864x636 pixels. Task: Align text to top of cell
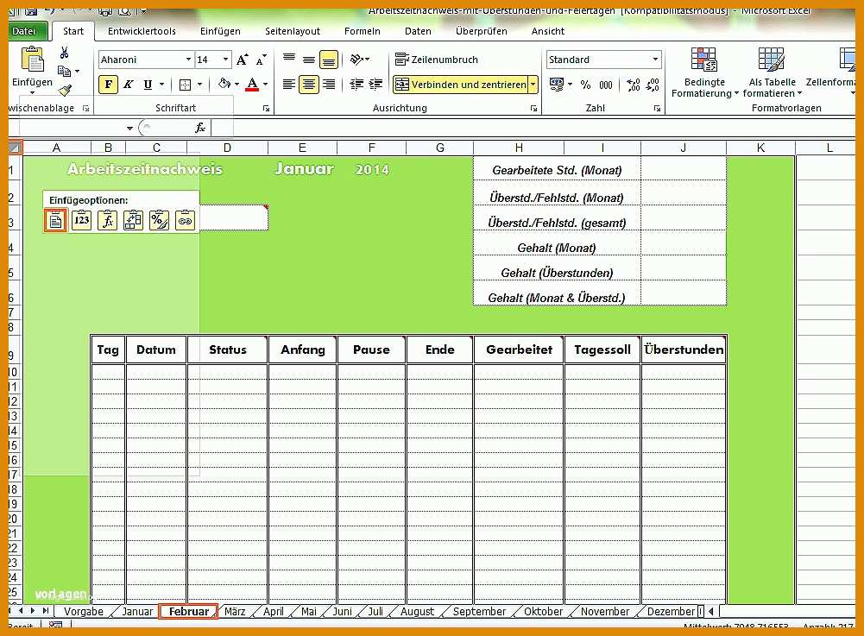[x=289, y=59]
